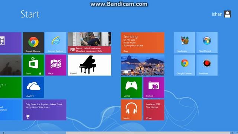Viewport: 238px width, 134px height.
Task: Open the dark photo tile
Action: coord(11,65)
